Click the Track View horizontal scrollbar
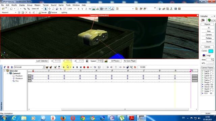 tap(125, 109)
